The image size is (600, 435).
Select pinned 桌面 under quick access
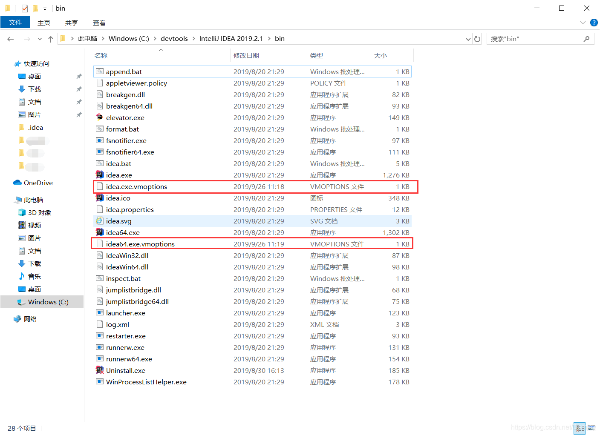click(35, 77)
